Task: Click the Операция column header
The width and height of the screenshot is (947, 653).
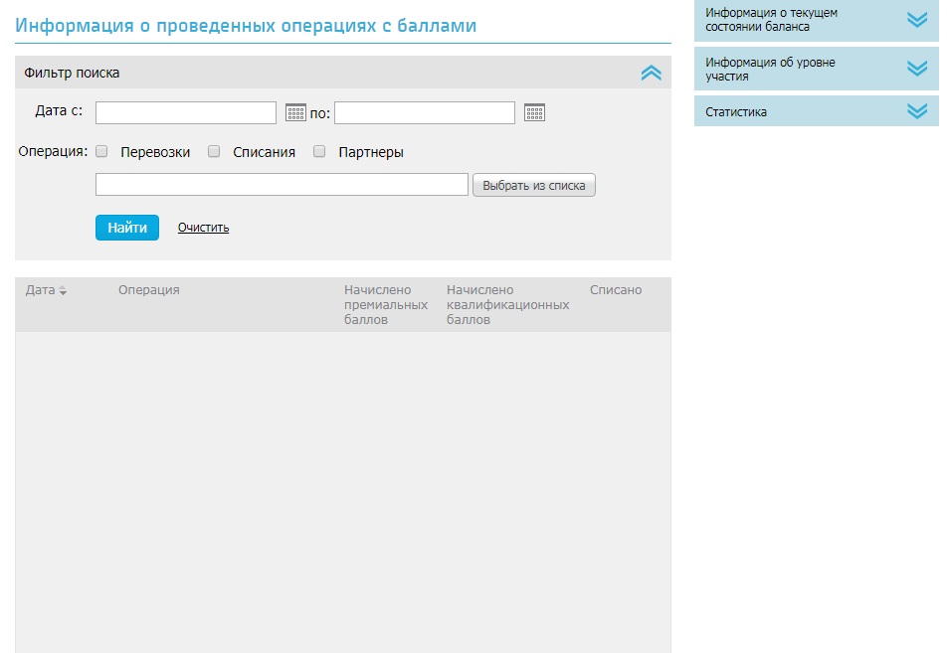Action: [x=148, y=290]
